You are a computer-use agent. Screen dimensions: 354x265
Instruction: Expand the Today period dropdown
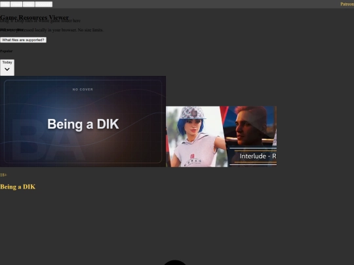coord(7,67)
